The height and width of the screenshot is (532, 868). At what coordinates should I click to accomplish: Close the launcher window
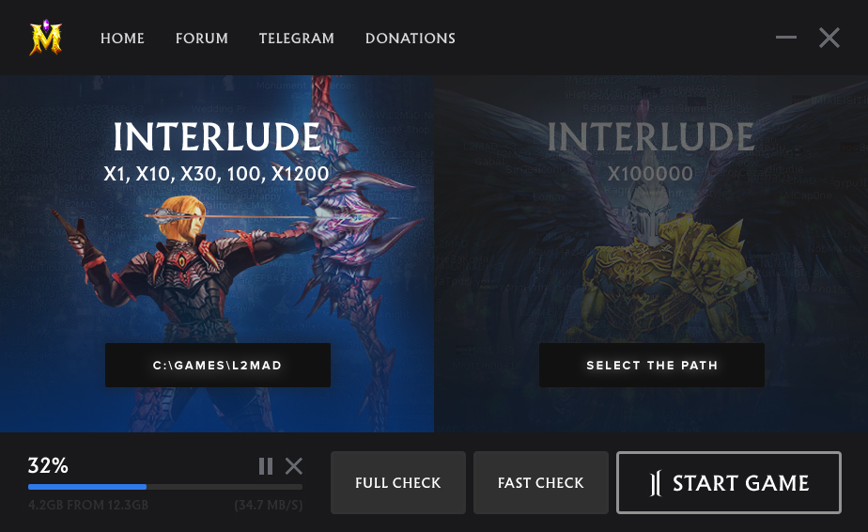829,38
